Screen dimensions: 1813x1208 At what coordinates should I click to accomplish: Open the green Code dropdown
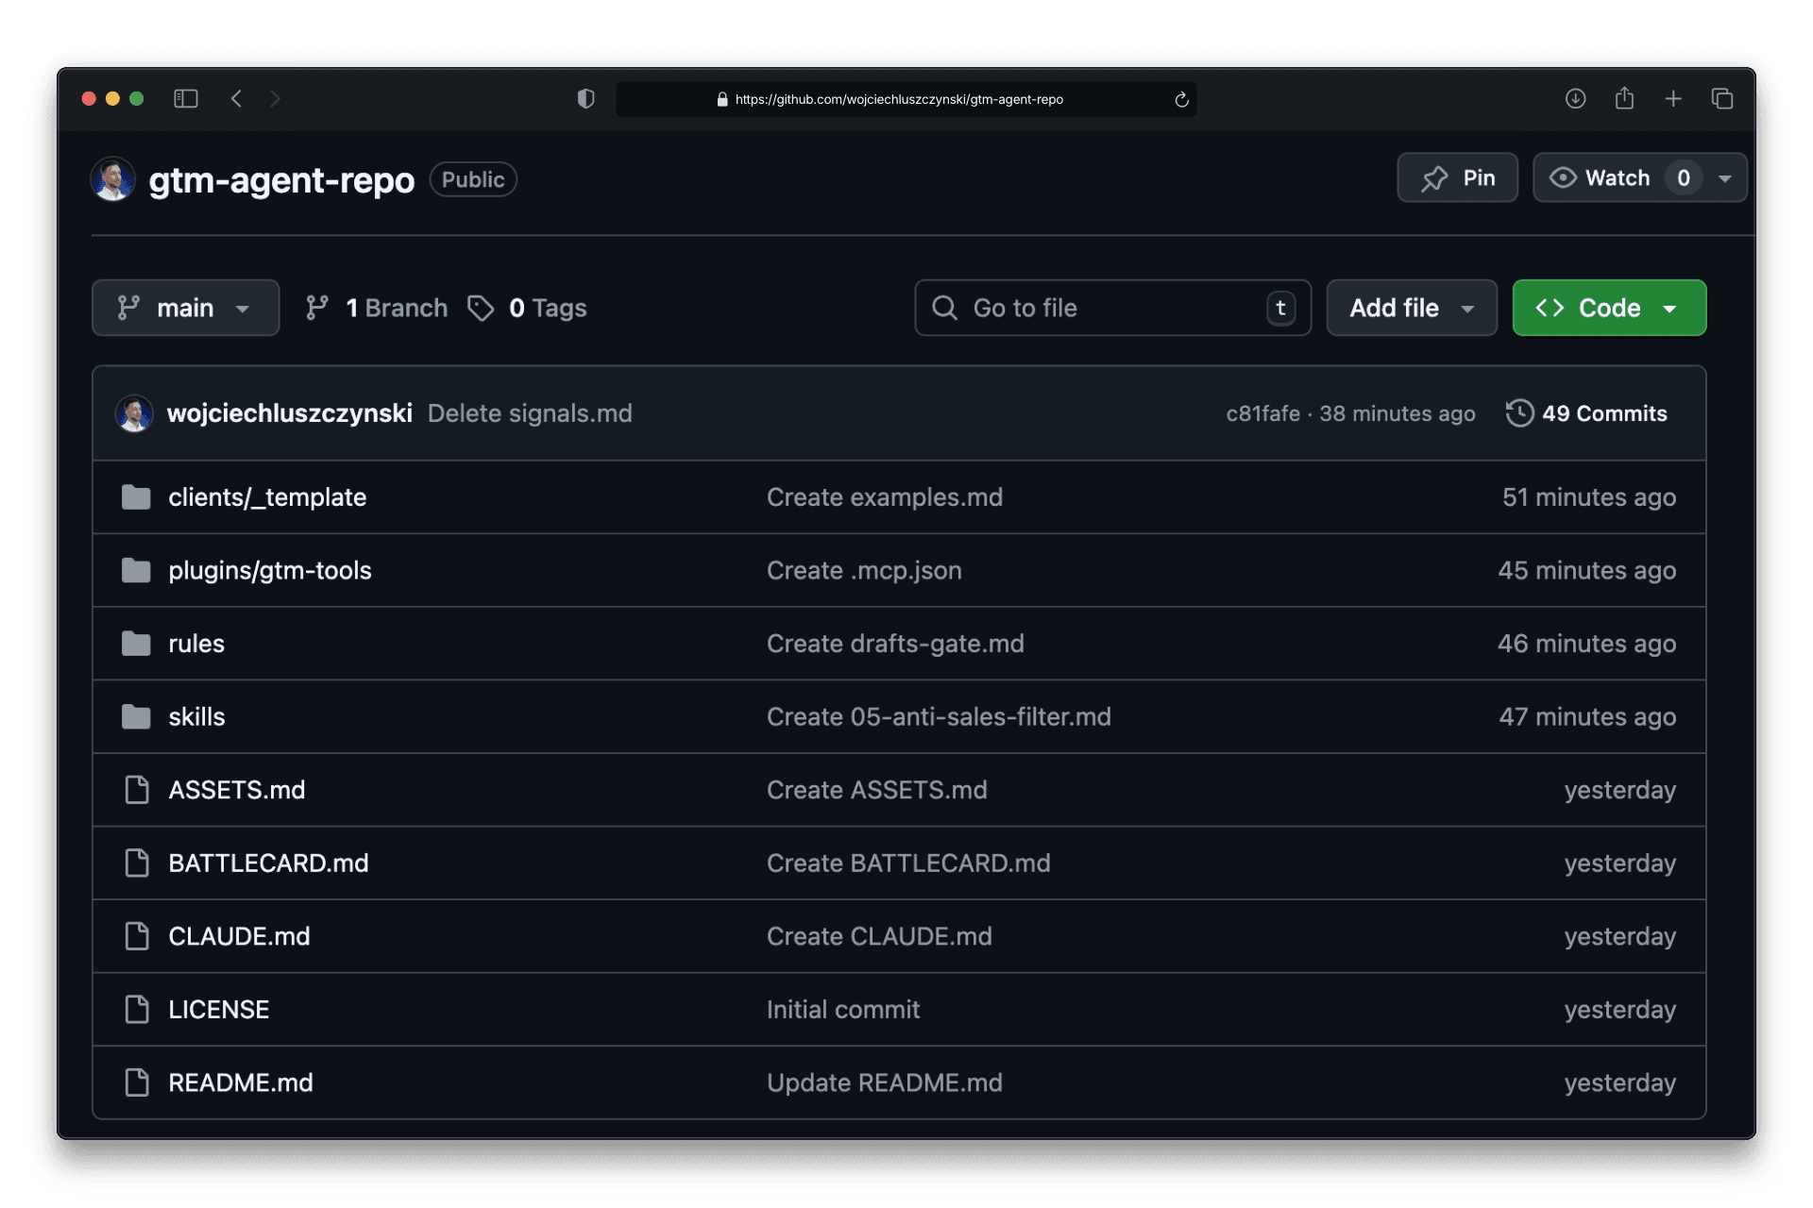(1609, 308)
